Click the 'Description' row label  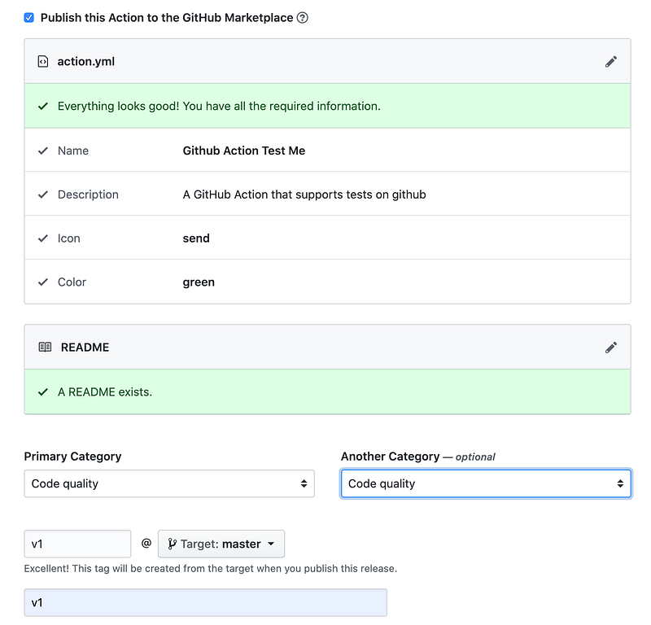coord(88,194)
